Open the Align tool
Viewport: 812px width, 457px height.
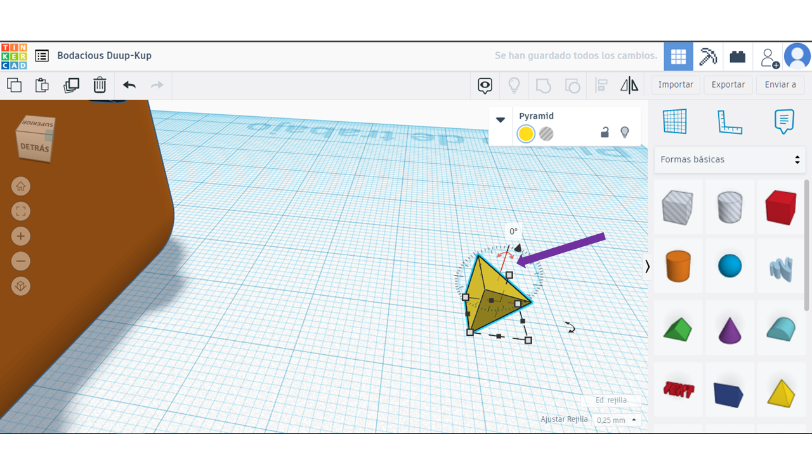pyautogui.click(x=601, y=85)
